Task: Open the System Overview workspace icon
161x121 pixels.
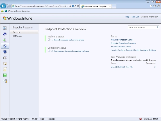Action: tap(5, 28)
